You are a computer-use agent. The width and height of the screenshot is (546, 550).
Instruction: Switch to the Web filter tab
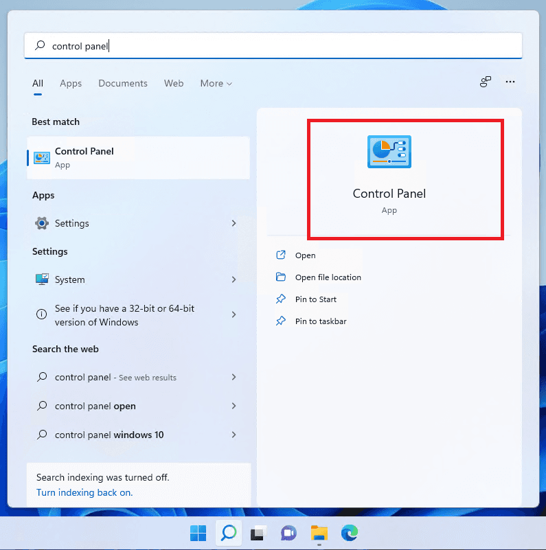pyautogui.click(x=174, y=84)
